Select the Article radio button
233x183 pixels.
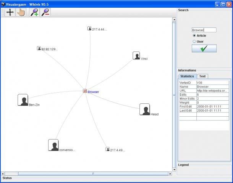[x=194, y=35]
